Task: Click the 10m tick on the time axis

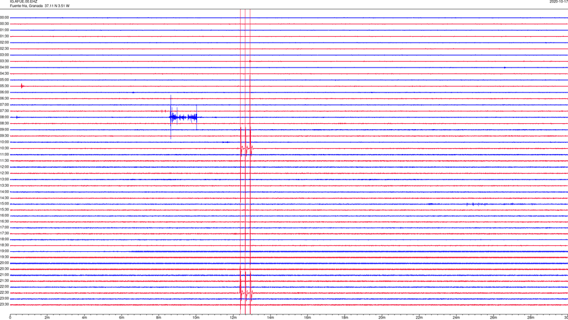Action: point(196,318)
